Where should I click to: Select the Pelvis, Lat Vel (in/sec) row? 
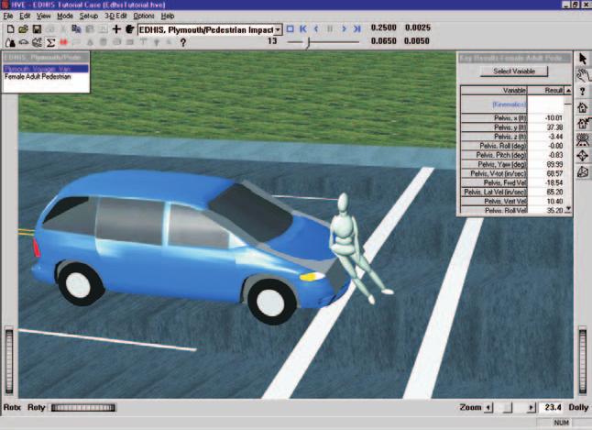(x=512, y=192)
